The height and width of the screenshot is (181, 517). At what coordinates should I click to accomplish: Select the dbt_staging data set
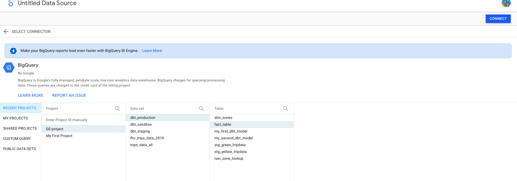tap(167, 131)
